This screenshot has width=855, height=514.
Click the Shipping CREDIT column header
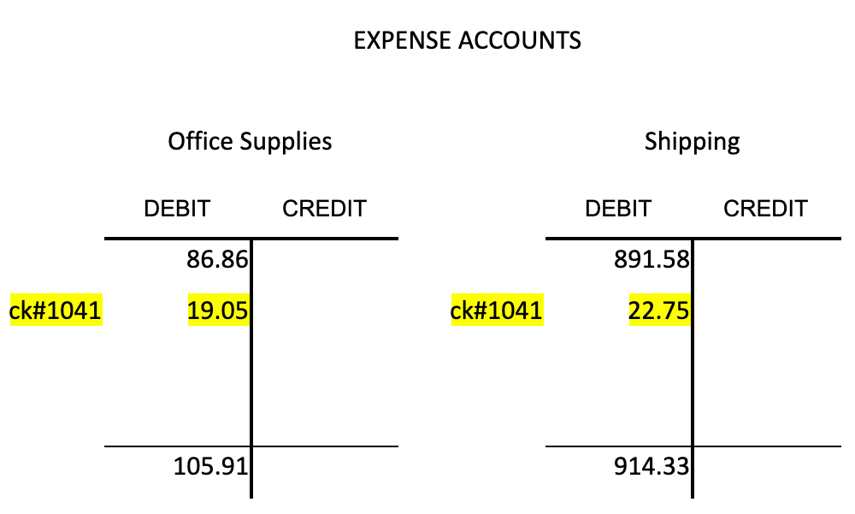tap(765, 209)
